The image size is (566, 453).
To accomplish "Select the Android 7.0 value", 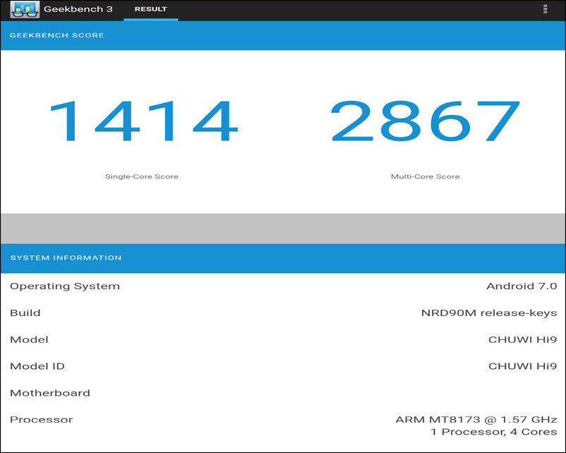I will (x=522, y=286).
